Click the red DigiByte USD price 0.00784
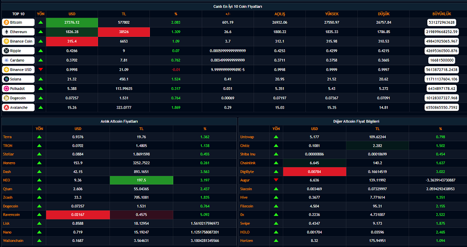 (314, 172)
